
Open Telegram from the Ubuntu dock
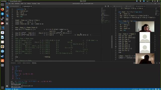click(3, 14)
